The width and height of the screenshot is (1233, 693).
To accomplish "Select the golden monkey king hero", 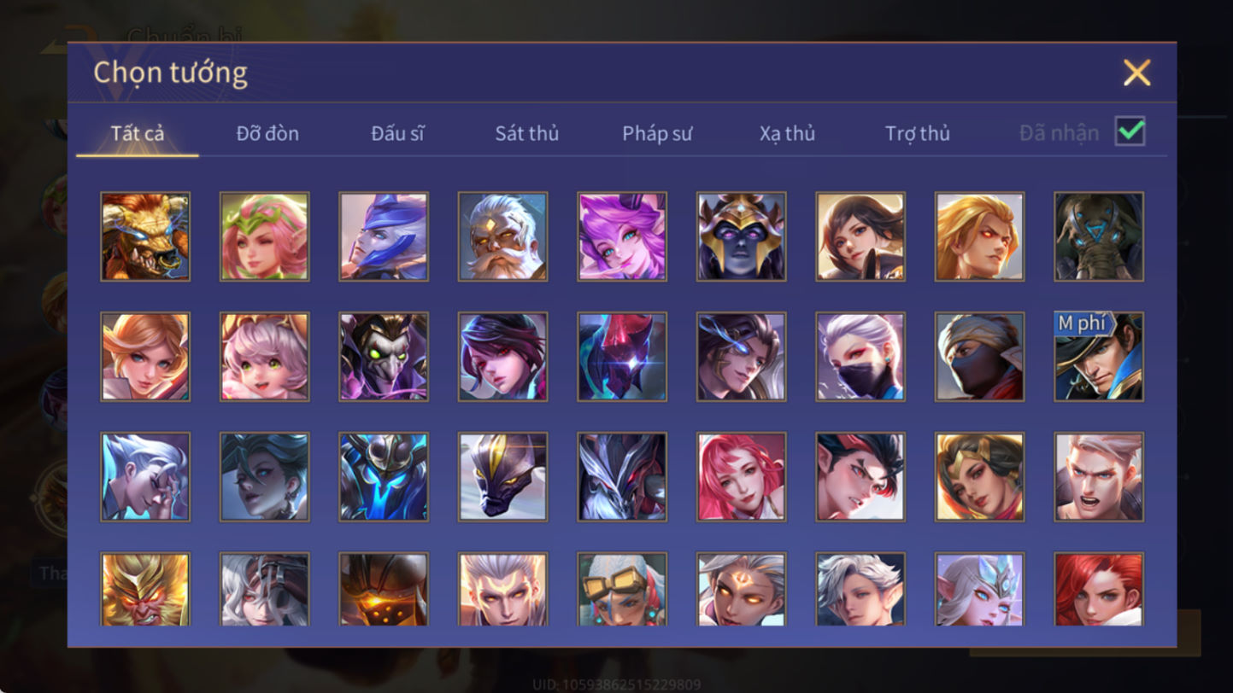I will coord(145,589).
